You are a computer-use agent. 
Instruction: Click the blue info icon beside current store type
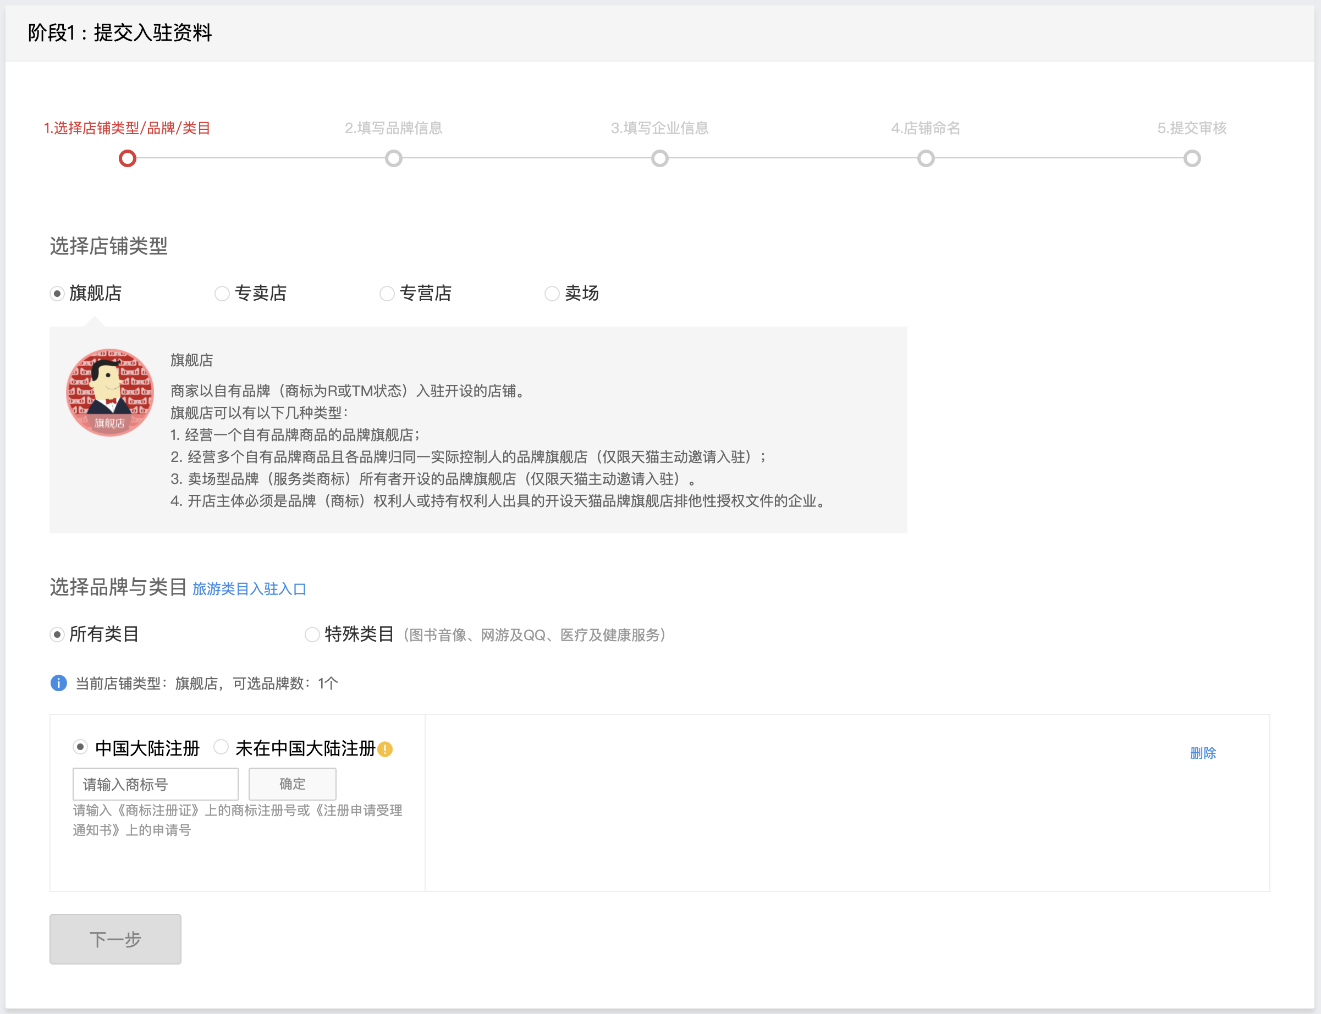click(x=58, y=684)
